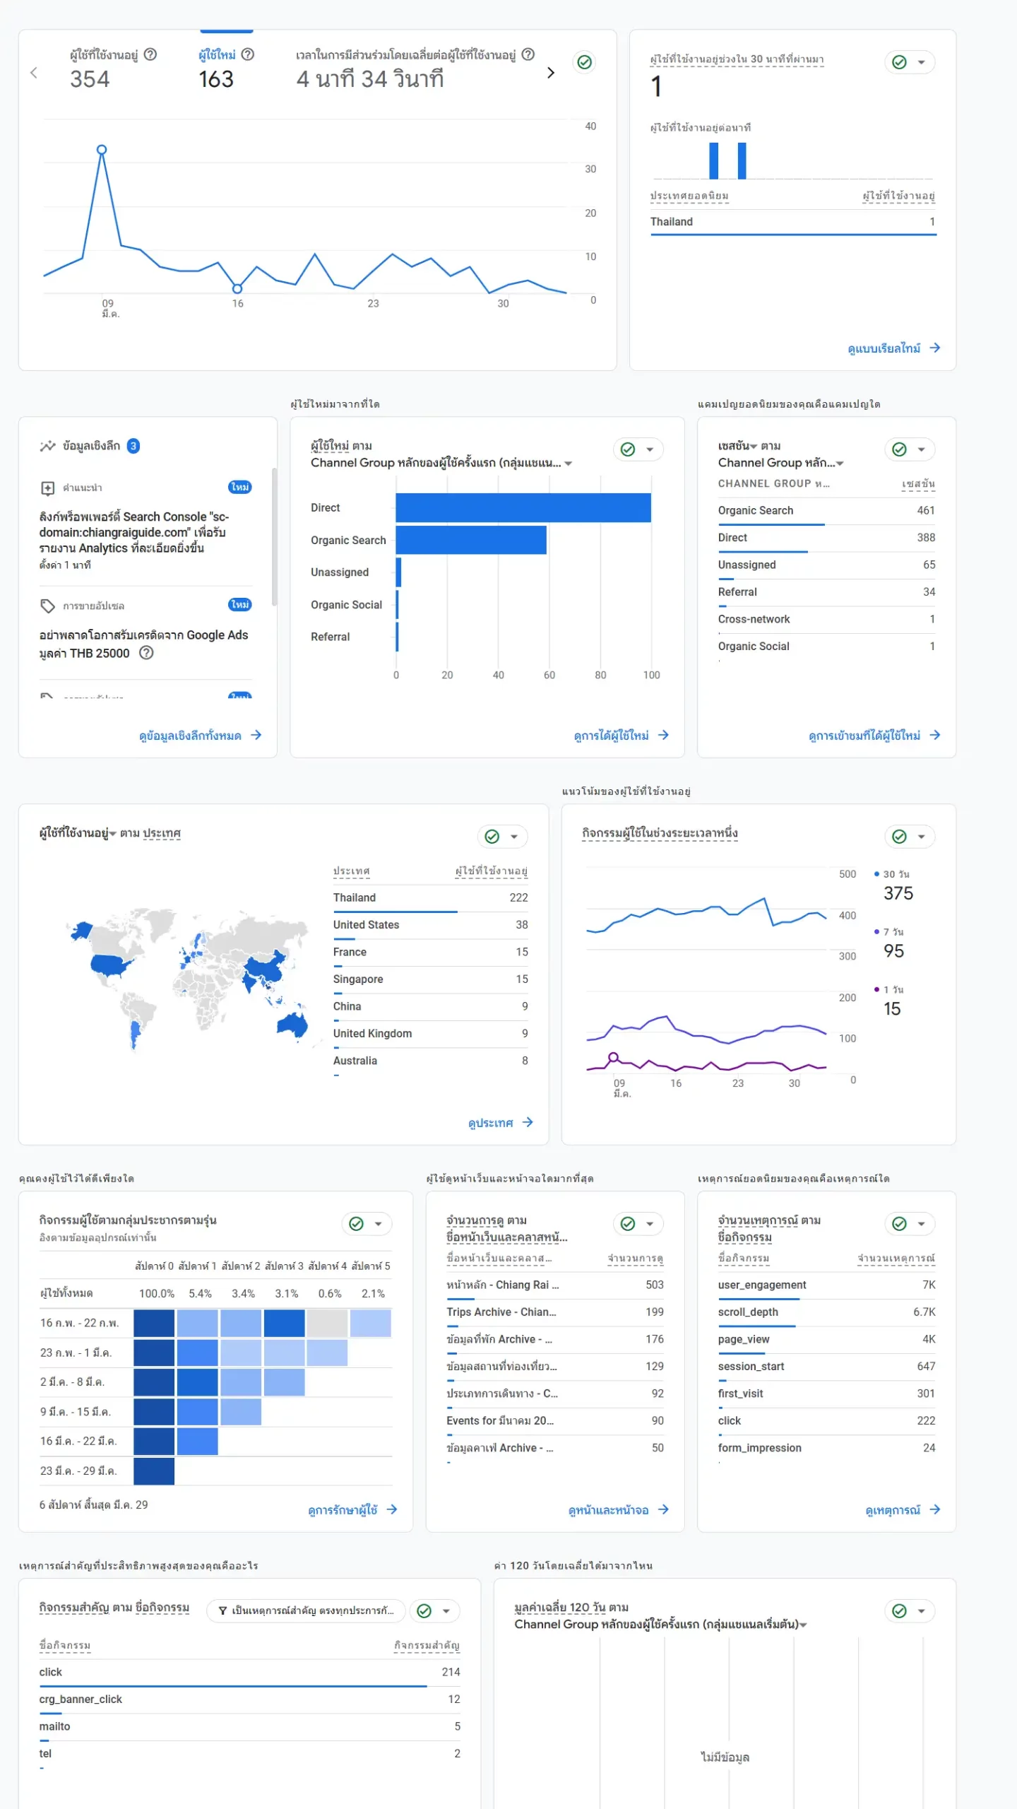Open view realtime report link

(893, 348)
